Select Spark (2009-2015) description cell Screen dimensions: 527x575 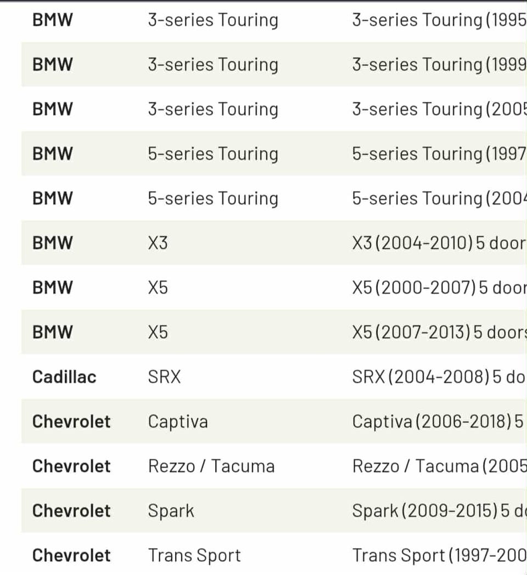(x=440, y=511)
